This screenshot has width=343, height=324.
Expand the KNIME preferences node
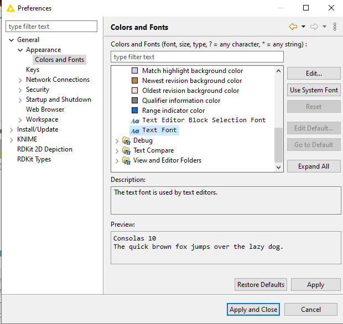[x=12, y=140]
